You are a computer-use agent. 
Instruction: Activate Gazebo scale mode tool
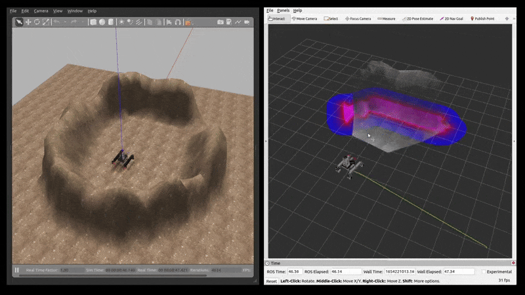(x=46, y=22)
